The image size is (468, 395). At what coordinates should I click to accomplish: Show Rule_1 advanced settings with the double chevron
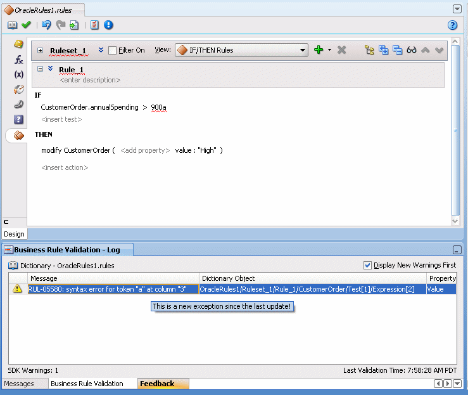pos(51,68)
